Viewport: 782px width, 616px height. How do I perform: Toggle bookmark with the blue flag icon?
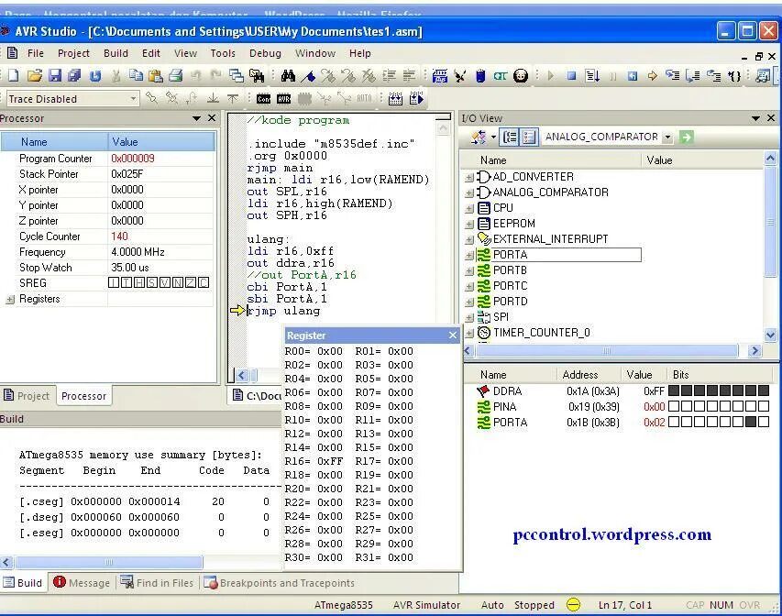coord(309,76)
